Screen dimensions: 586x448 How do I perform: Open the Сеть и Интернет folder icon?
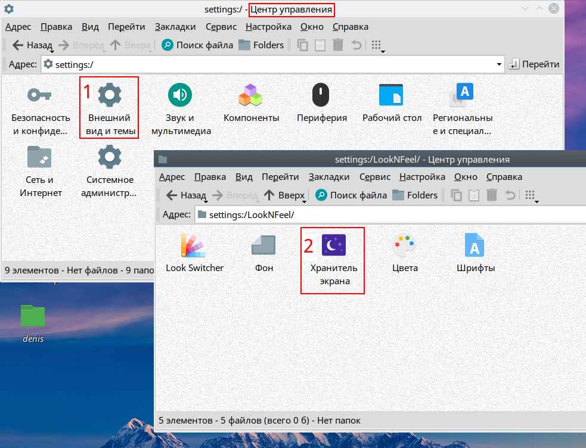click(x=41, y=157)
